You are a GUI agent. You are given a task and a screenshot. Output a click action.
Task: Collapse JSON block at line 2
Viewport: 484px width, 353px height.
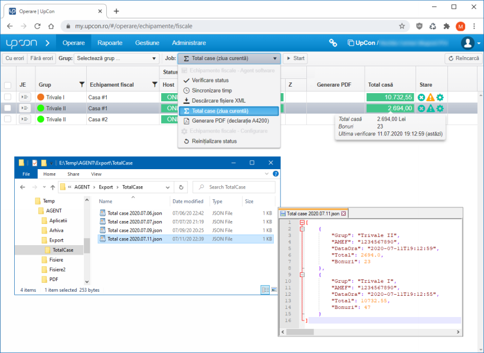tap(302, 229)
